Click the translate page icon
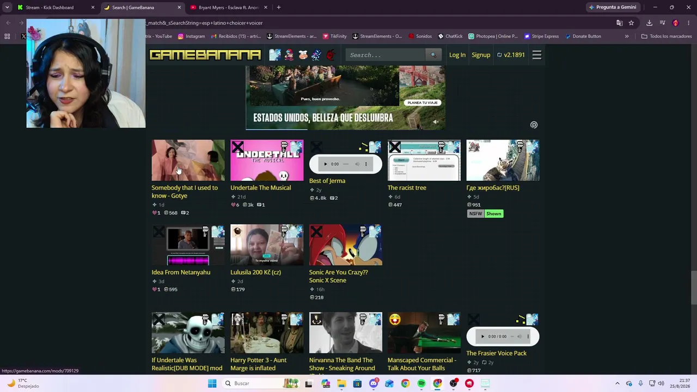Image resolution: width=697 pixels, height=392 pixels. [x=619, y=23]
